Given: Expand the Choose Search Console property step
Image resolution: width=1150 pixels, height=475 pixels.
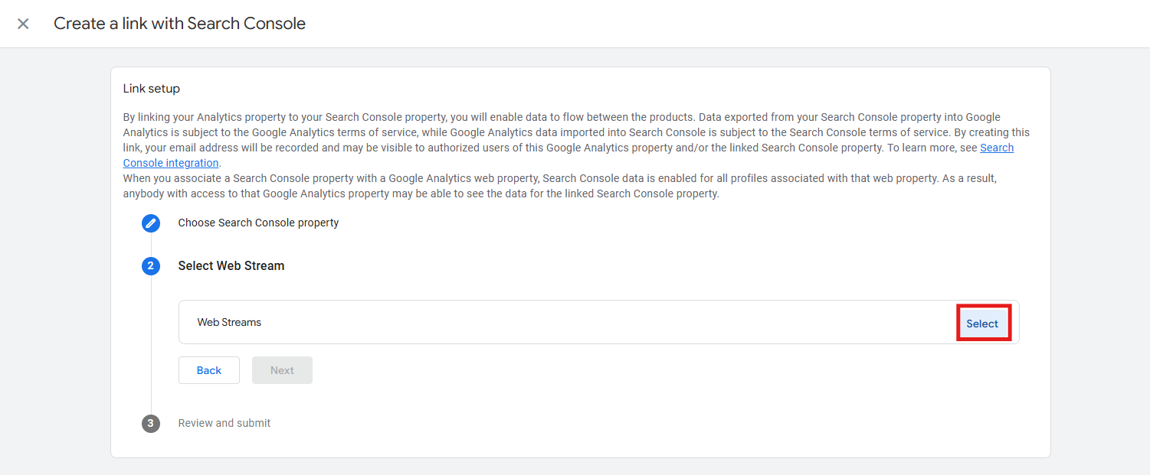Looking at the screenshot, I should (258, 223).
